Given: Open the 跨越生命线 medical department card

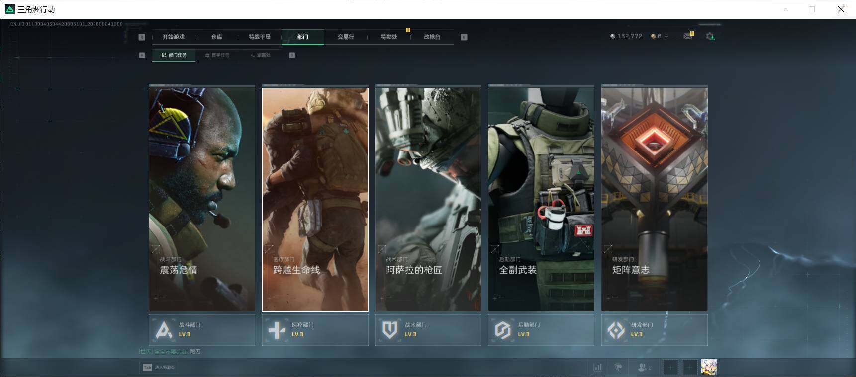Looking at the screenshot, I should tap(315, 200).
